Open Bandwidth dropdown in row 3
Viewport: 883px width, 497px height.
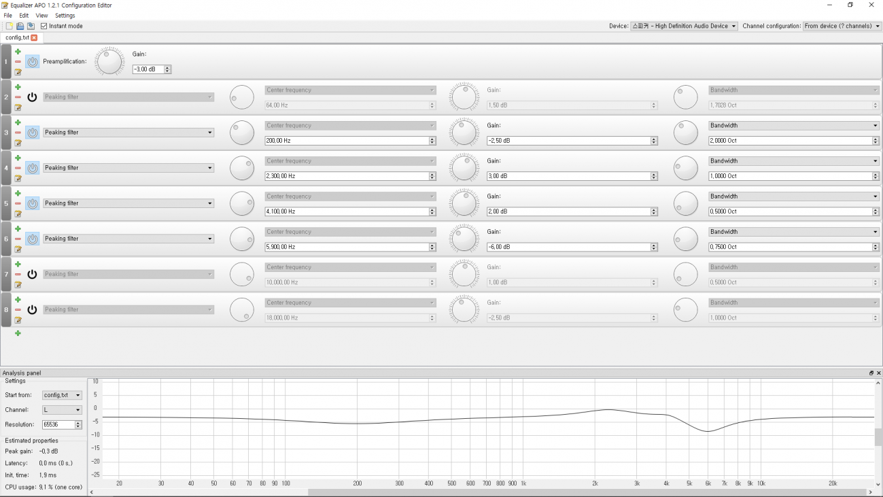[x=793, y=125]
